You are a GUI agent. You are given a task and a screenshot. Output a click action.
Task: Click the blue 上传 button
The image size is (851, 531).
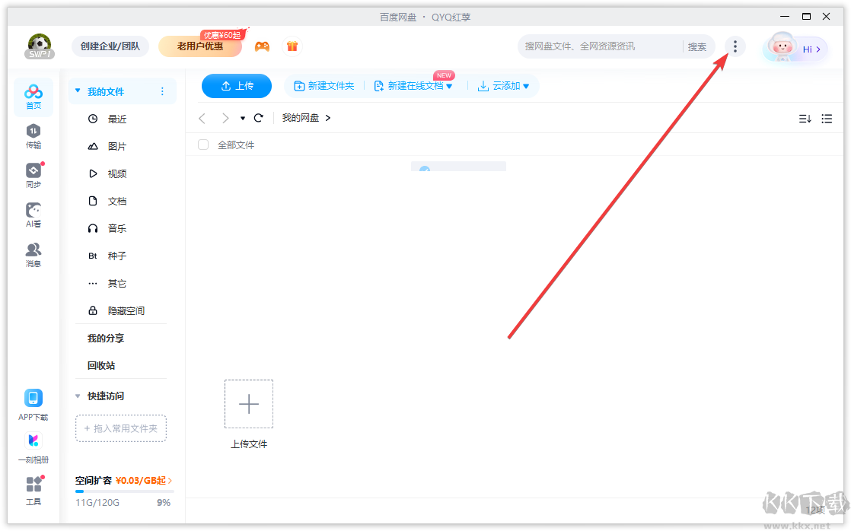click(237, 86)
